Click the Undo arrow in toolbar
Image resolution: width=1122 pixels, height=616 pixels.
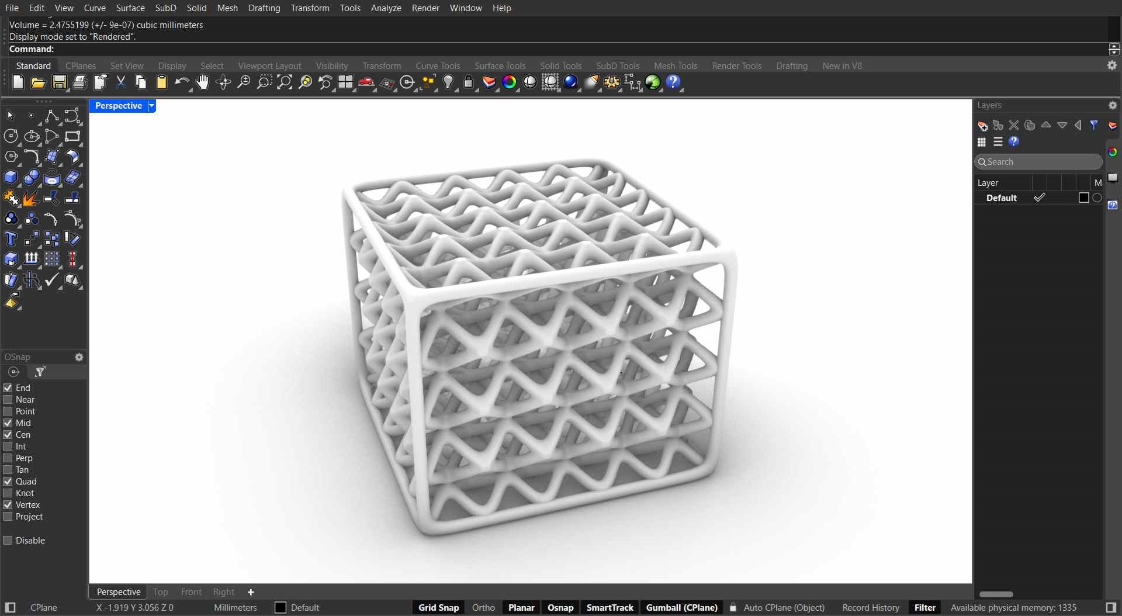point(182,82)
